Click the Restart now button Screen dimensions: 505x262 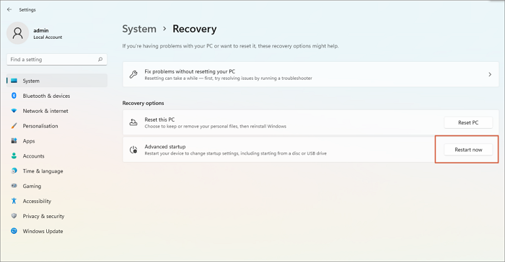point(468,150)
